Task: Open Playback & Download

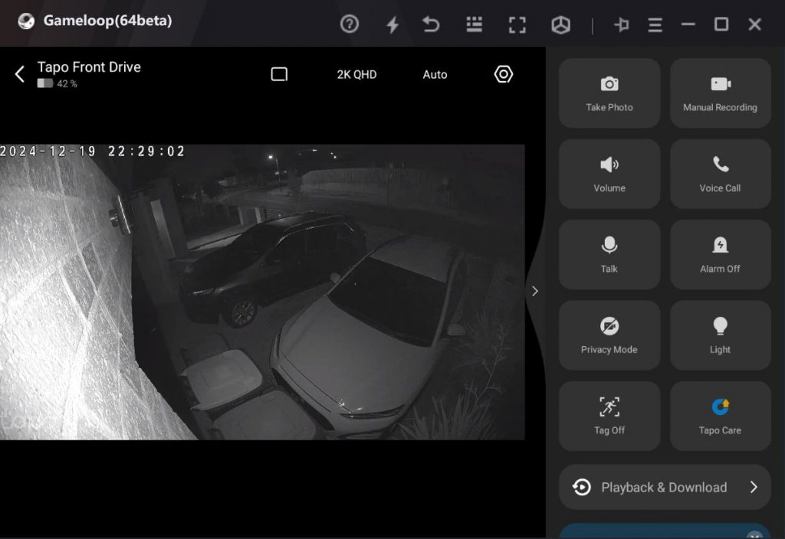Action: coord(664,487)
